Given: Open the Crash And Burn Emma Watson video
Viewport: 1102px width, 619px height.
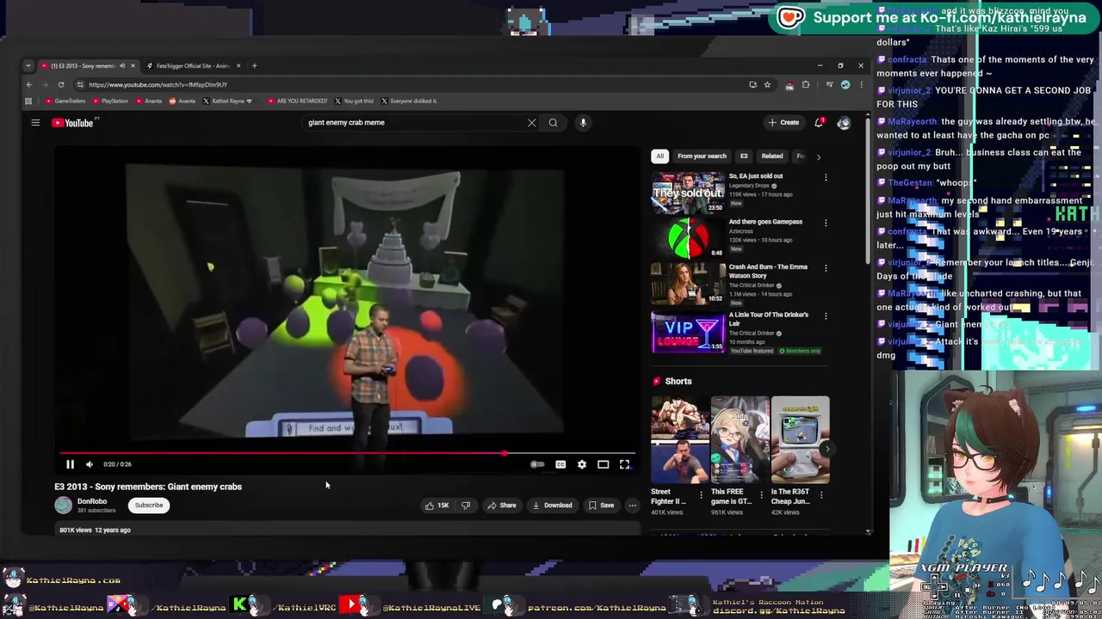Looking at the screenshot, I should [688, 283].
